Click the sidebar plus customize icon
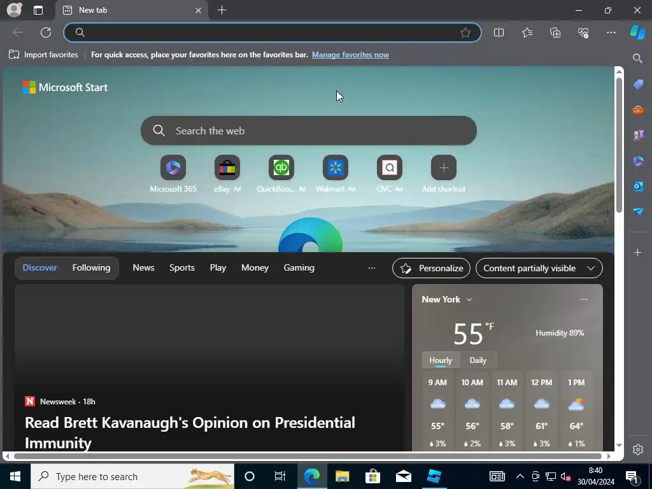 pyautogui.click(x=637, y=252)
